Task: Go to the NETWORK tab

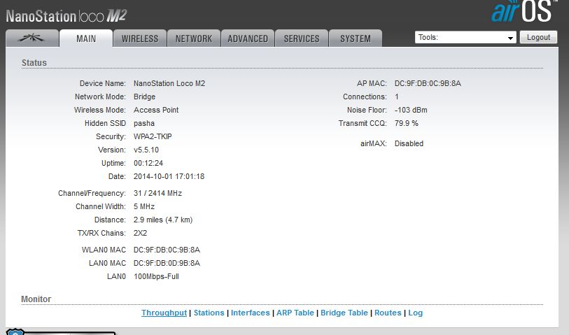Action: (x=194, y=38)
